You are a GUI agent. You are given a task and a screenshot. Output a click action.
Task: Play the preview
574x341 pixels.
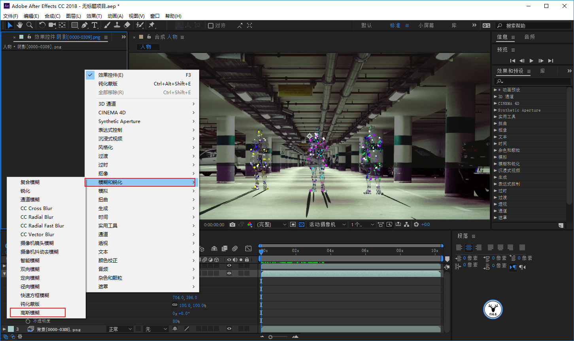tap(531, 61)
